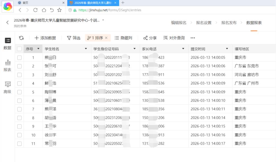276x162 pixels.
Task: Bookmark page with star icon
Action: [x=59, y=10]
